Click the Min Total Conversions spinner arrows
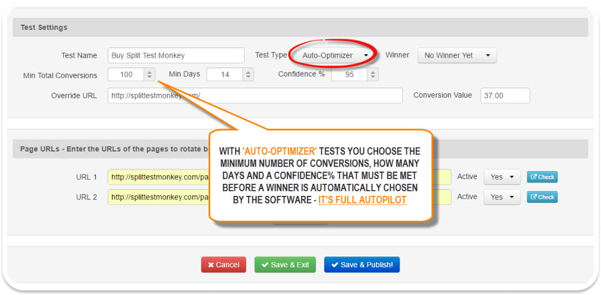Viewport: 601px width, 295px height. [150, 74]
